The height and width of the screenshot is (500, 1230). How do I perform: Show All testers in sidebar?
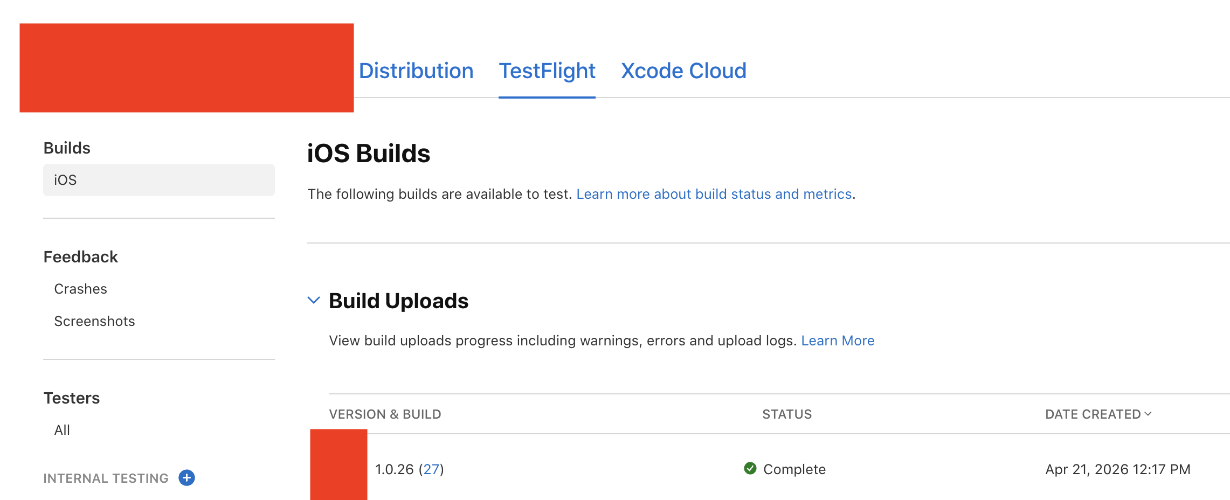(x=62, y=430)
